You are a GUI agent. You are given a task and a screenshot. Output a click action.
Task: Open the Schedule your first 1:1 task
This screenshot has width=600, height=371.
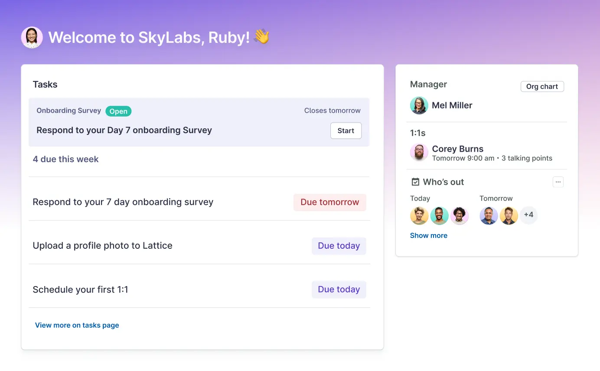tap(80, 290)
